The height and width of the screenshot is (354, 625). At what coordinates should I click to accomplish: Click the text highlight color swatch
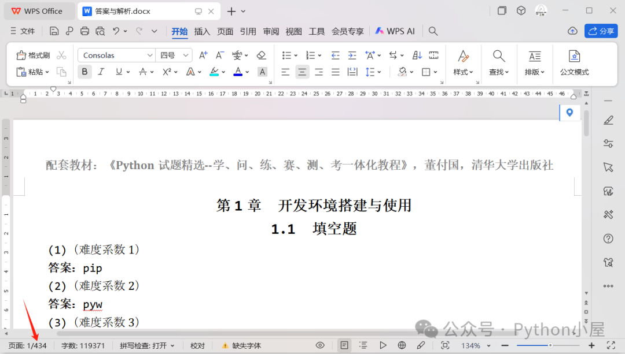[x=214, y=72]
